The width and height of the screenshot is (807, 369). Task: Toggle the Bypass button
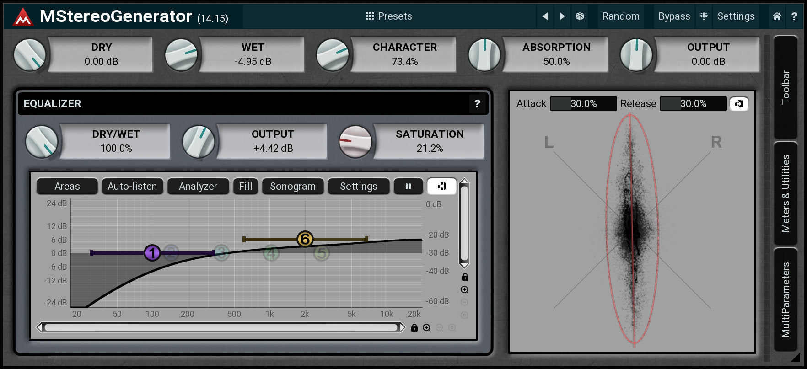pyautogui.click(x=674, y=16)
